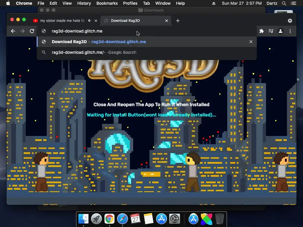
Task: Click the 'Waiting for Install Button' text
Action: [x=151, y=115]
